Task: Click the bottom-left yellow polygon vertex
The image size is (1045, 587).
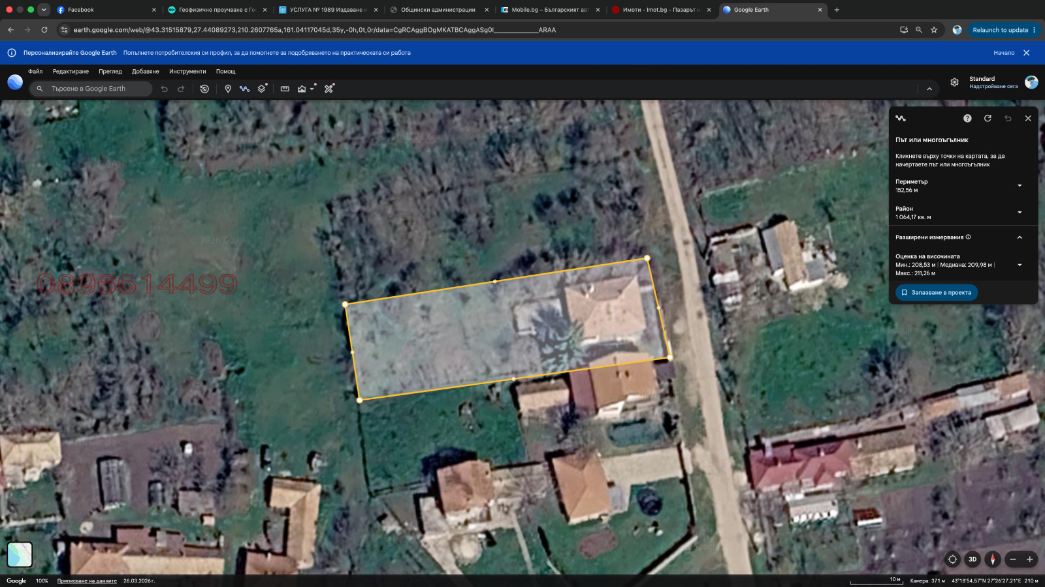Action: coord(359,400)
